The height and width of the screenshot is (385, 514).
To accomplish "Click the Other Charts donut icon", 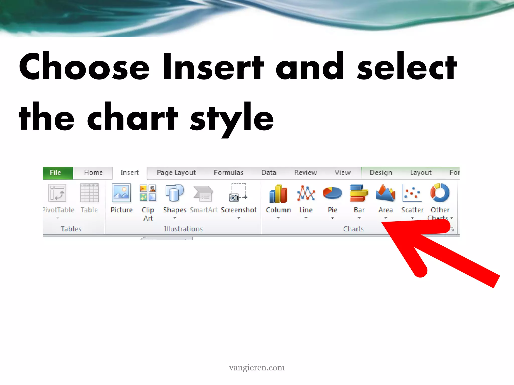I will [440, 193].
